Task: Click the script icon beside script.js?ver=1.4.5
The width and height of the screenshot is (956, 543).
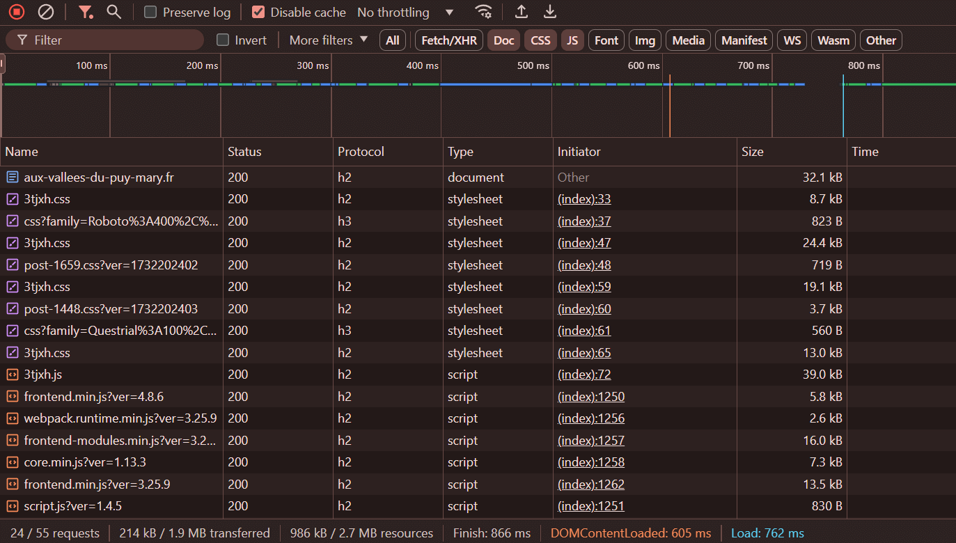Action: point(12,506)
